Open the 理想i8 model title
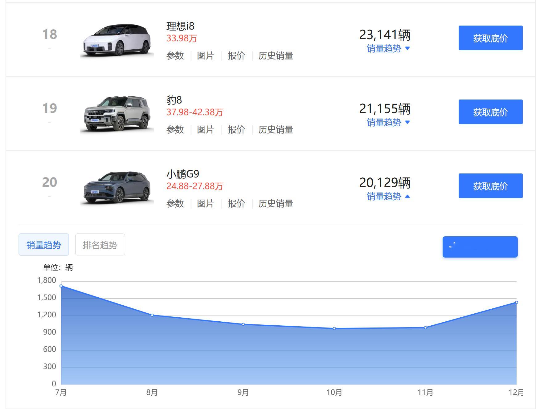Screen dimensions: 536x411 [x=180, y=26]
